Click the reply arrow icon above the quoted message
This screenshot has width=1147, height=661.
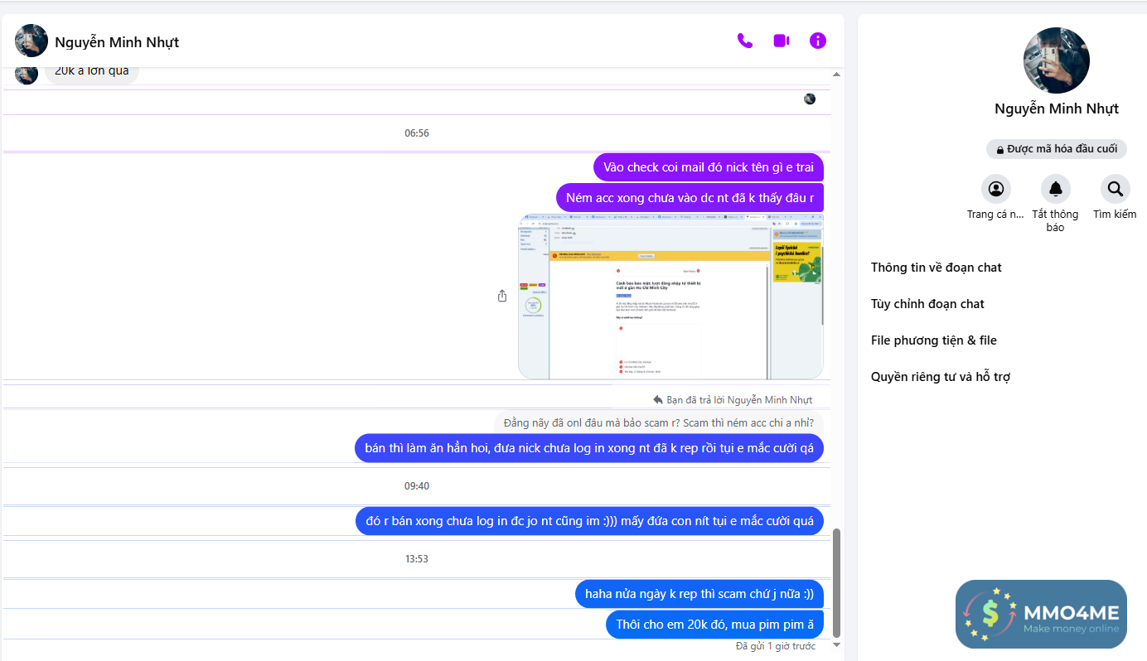pos(658,399)
